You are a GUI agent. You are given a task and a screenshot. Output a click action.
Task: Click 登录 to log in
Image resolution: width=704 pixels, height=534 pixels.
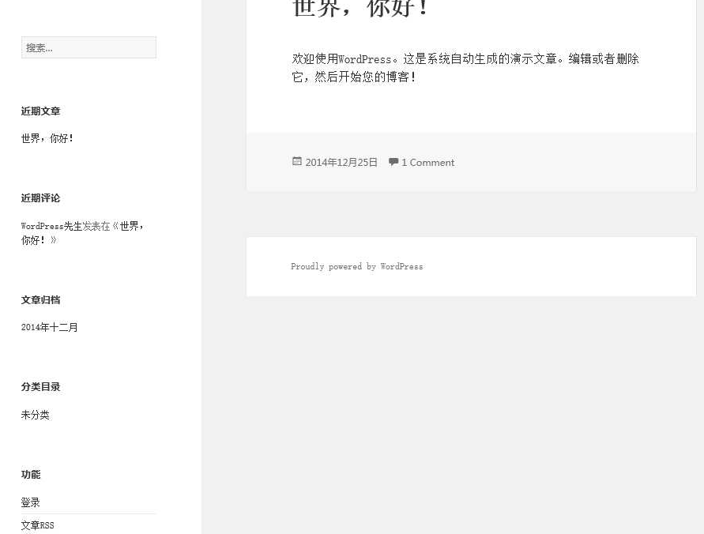pyautogui.click(x=30, y=502)
